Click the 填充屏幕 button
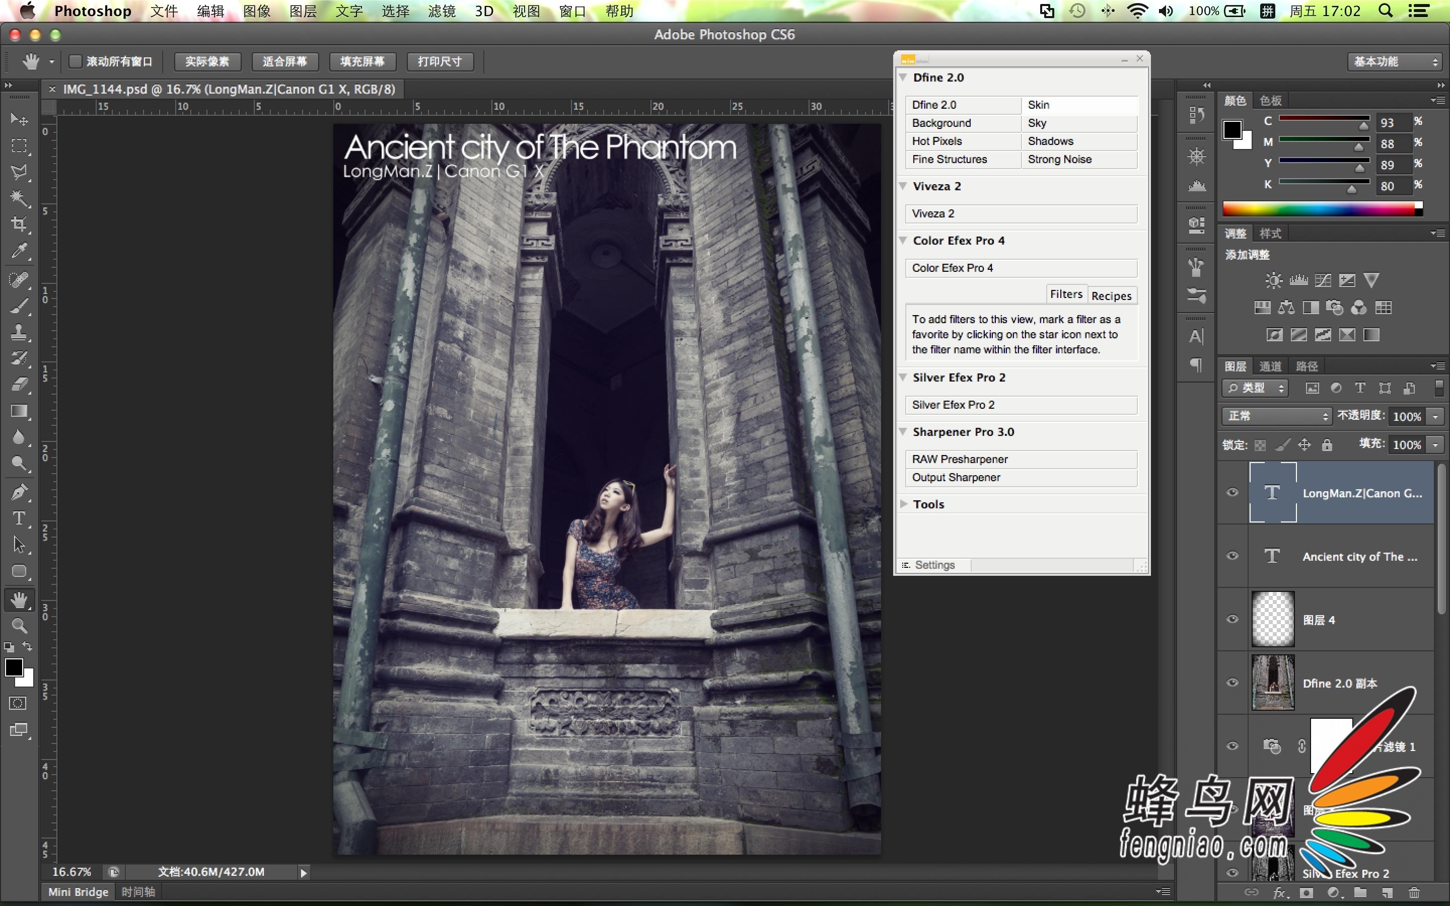This screenshot has width=1450, height=906. click(362, 61)
